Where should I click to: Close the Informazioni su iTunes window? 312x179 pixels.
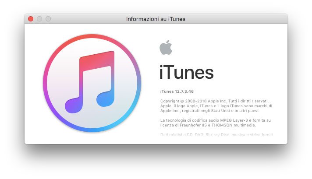(31, 19)
